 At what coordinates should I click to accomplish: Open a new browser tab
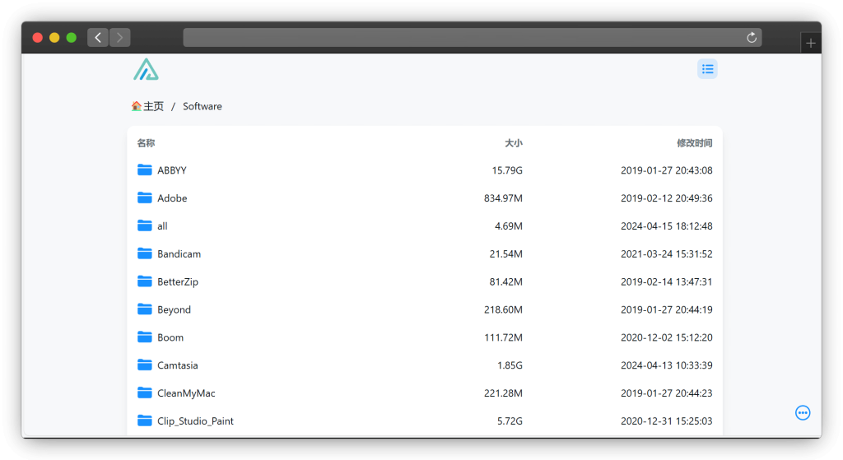[810, 43]
